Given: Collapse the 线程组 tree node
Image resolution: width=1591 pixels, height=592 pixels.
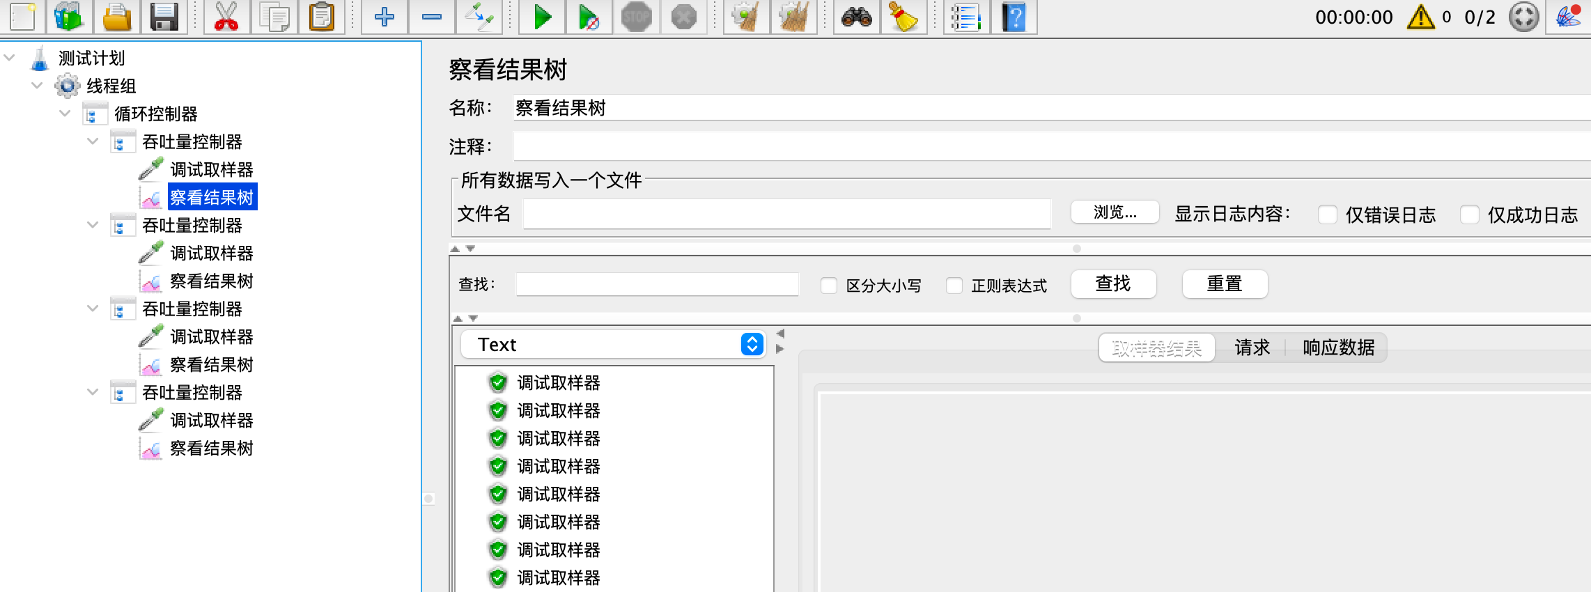Looking at the screenshot, I should pyautogui.click(x=37, y=86).
